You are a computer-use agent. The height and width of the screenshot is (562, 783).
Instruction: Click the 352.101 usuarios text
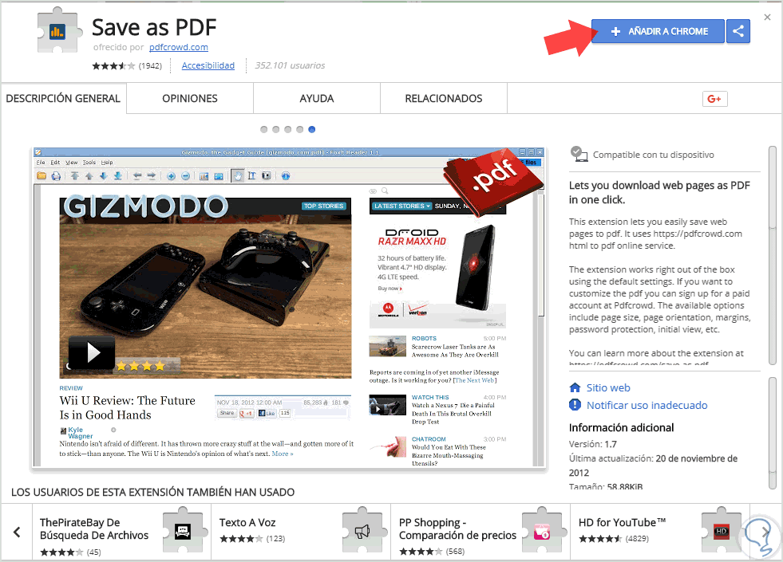pyautogui.click(x=290, y=66)
